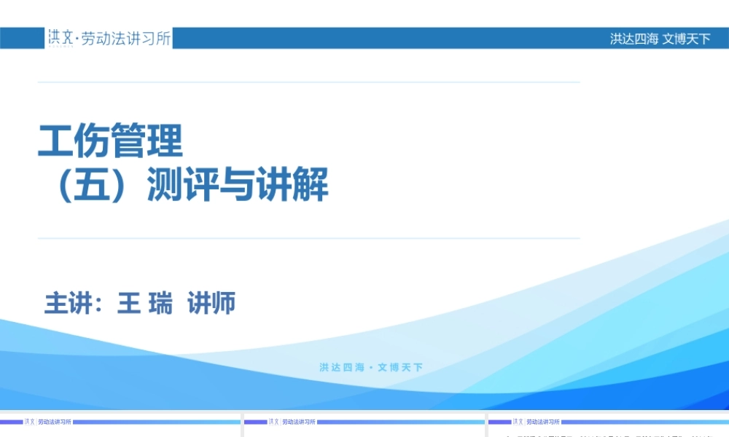Click the 洪达四海 文博天下 text at top right
The width and height of the screenshot is (729, 437).
pos(658,38)
